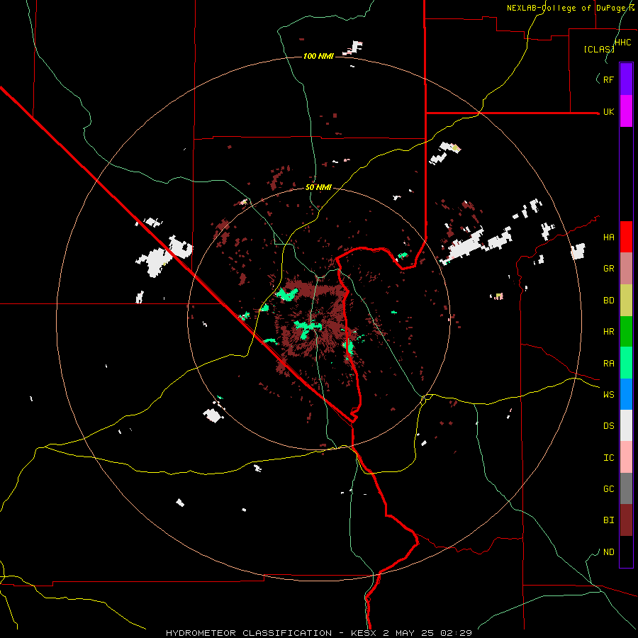Click the 'KESX' radar site identifier
Image resolution: width=638 pixels, height=638 pixels.
[x=364, y=633]
